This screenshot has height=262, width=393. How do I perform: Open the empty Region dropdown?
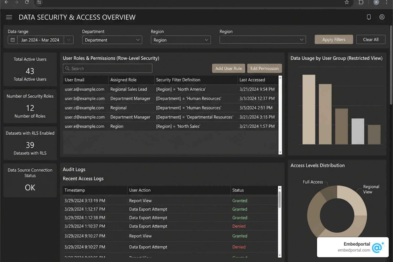coord(263,40)
